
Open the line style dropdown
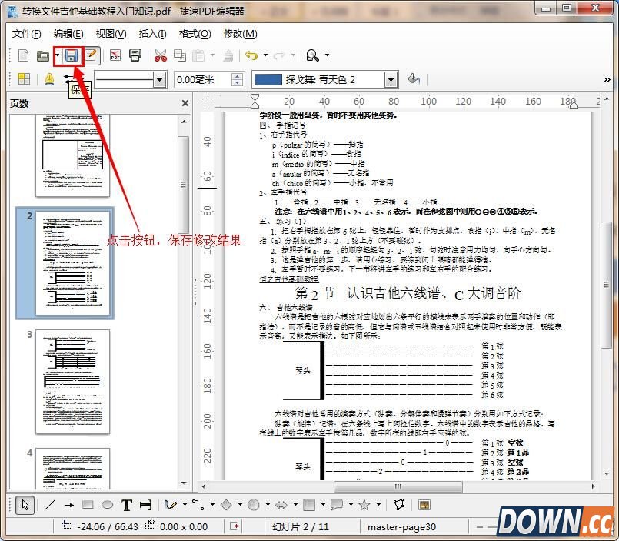(x=158, y=79)
